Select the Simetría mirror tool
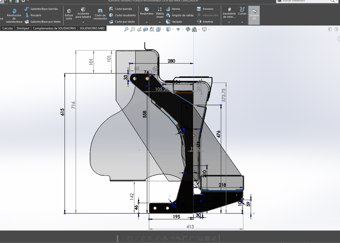Image resolution: width=340 pixels, height=243 pixels. click(205, 22)
